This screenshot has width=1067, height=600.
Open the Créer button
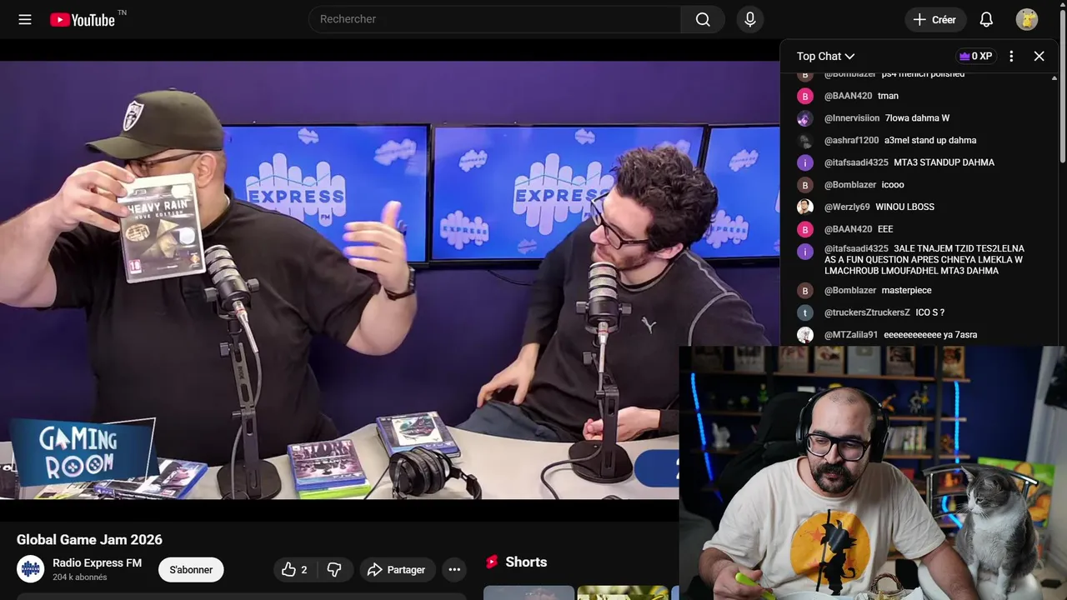935,19
